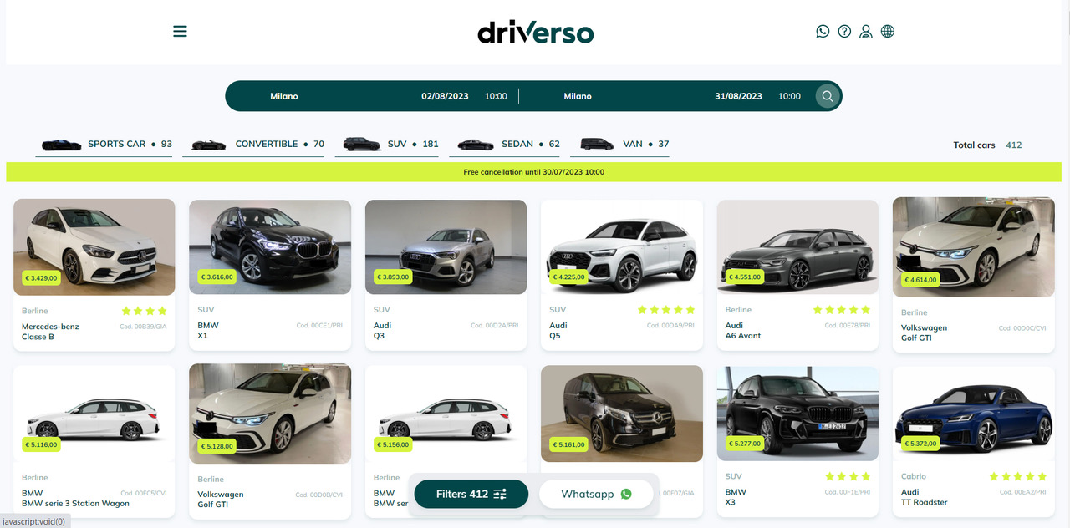
Task: Click the BMW X1 name
Action: coord(208,331)
